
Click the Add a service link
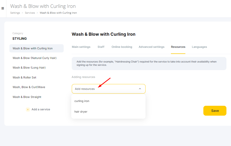point(41,109)
